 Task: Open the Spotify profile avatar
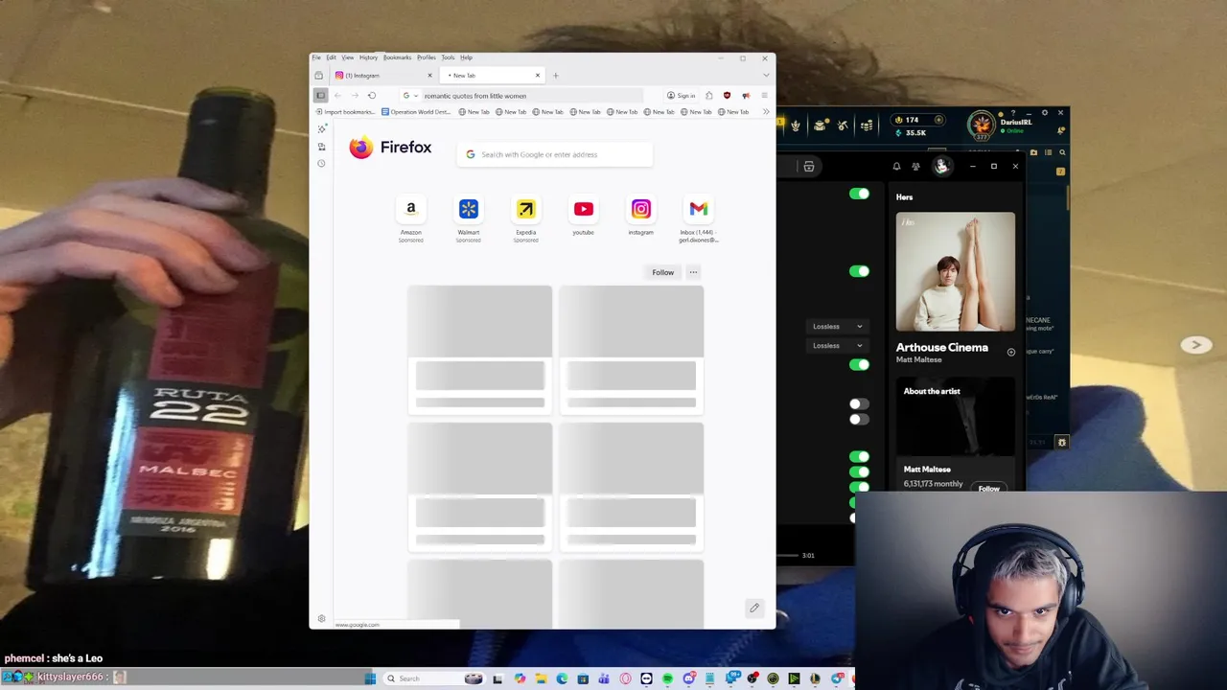pos(941,167)
